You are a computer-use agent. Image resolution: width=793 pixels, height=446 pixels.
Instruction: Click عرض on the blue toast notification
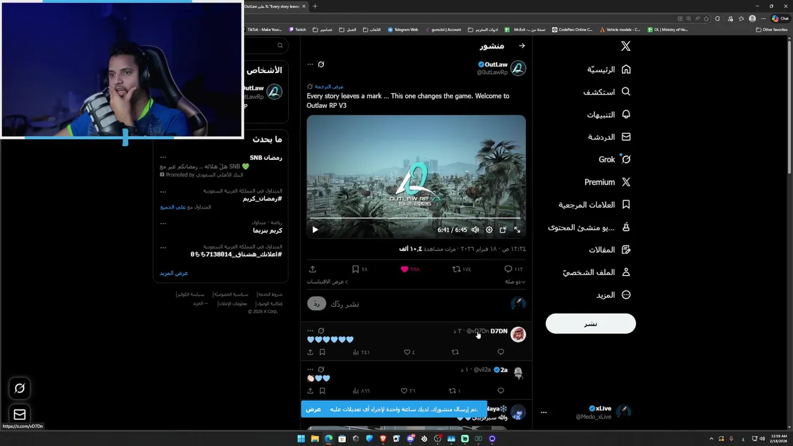pos(313,409)
